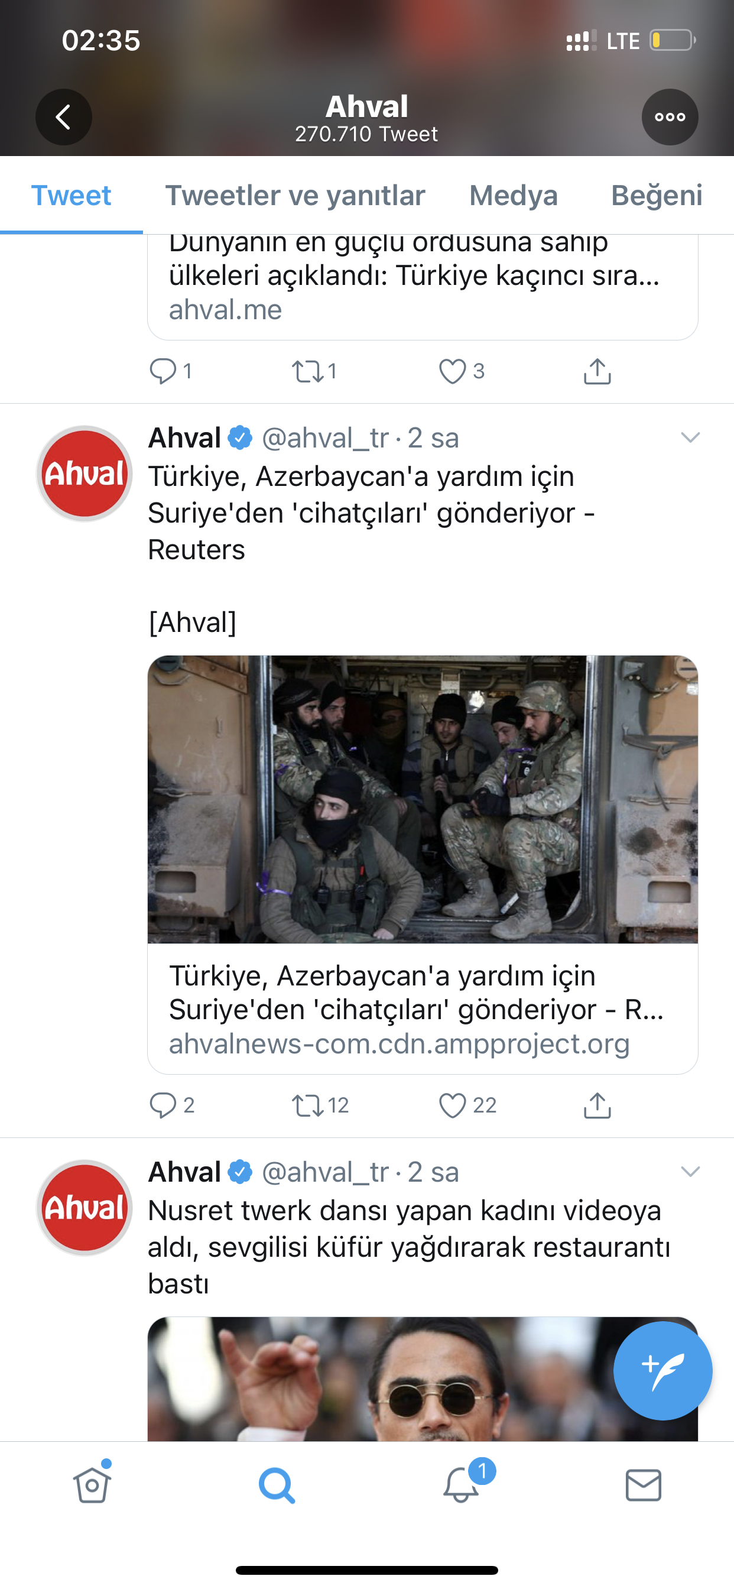Open Ahval avatar on Azerbaycan tweet
This screenshot has width=734, height=1589.
[85, 473]
